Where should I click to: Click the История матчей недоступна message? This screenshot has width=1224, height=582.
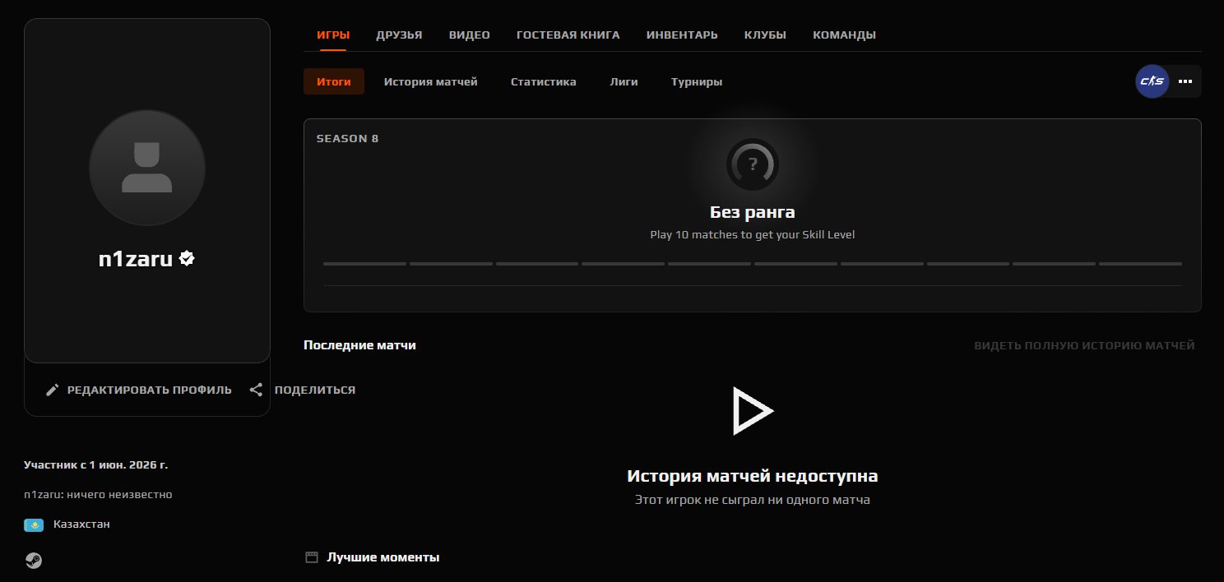(753, 476)
